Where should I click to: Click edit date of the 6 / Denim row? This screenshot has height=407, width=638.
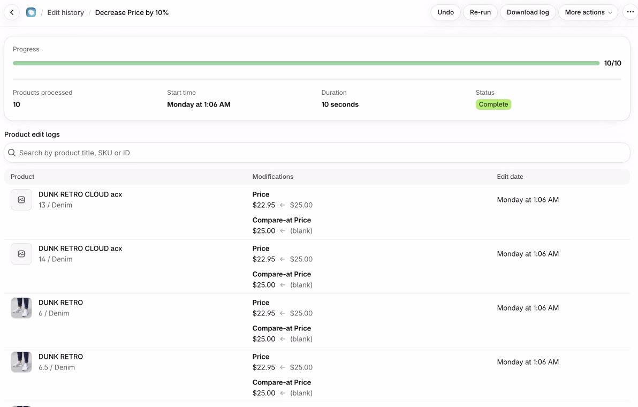[528, 308]
